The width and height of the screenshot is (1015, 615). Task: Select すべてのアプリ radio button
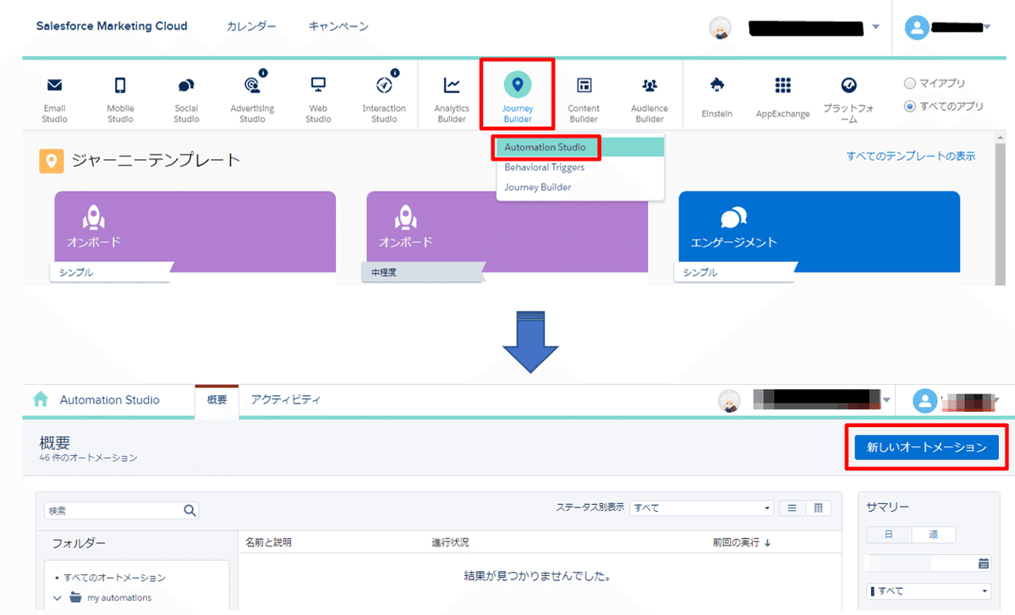click(x=910, y=107)
